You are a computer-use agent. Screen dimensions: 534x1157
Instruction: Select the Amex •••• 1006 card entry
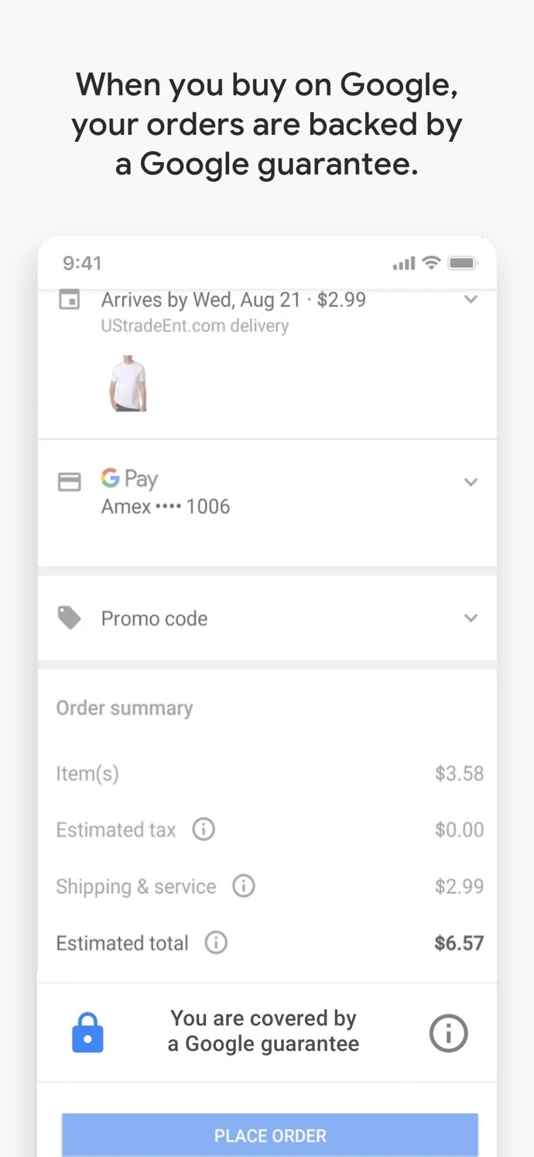[x=165, y=506]
